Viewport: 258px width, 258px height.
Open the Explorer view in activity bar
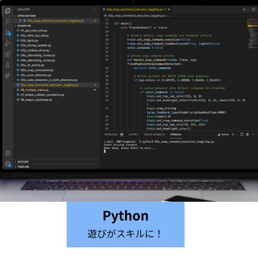(x=7, y=11)
